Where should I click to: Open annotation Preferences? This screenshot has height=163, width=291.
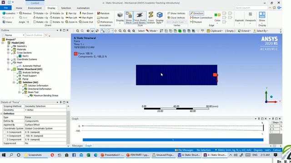(x=105, y=22)
